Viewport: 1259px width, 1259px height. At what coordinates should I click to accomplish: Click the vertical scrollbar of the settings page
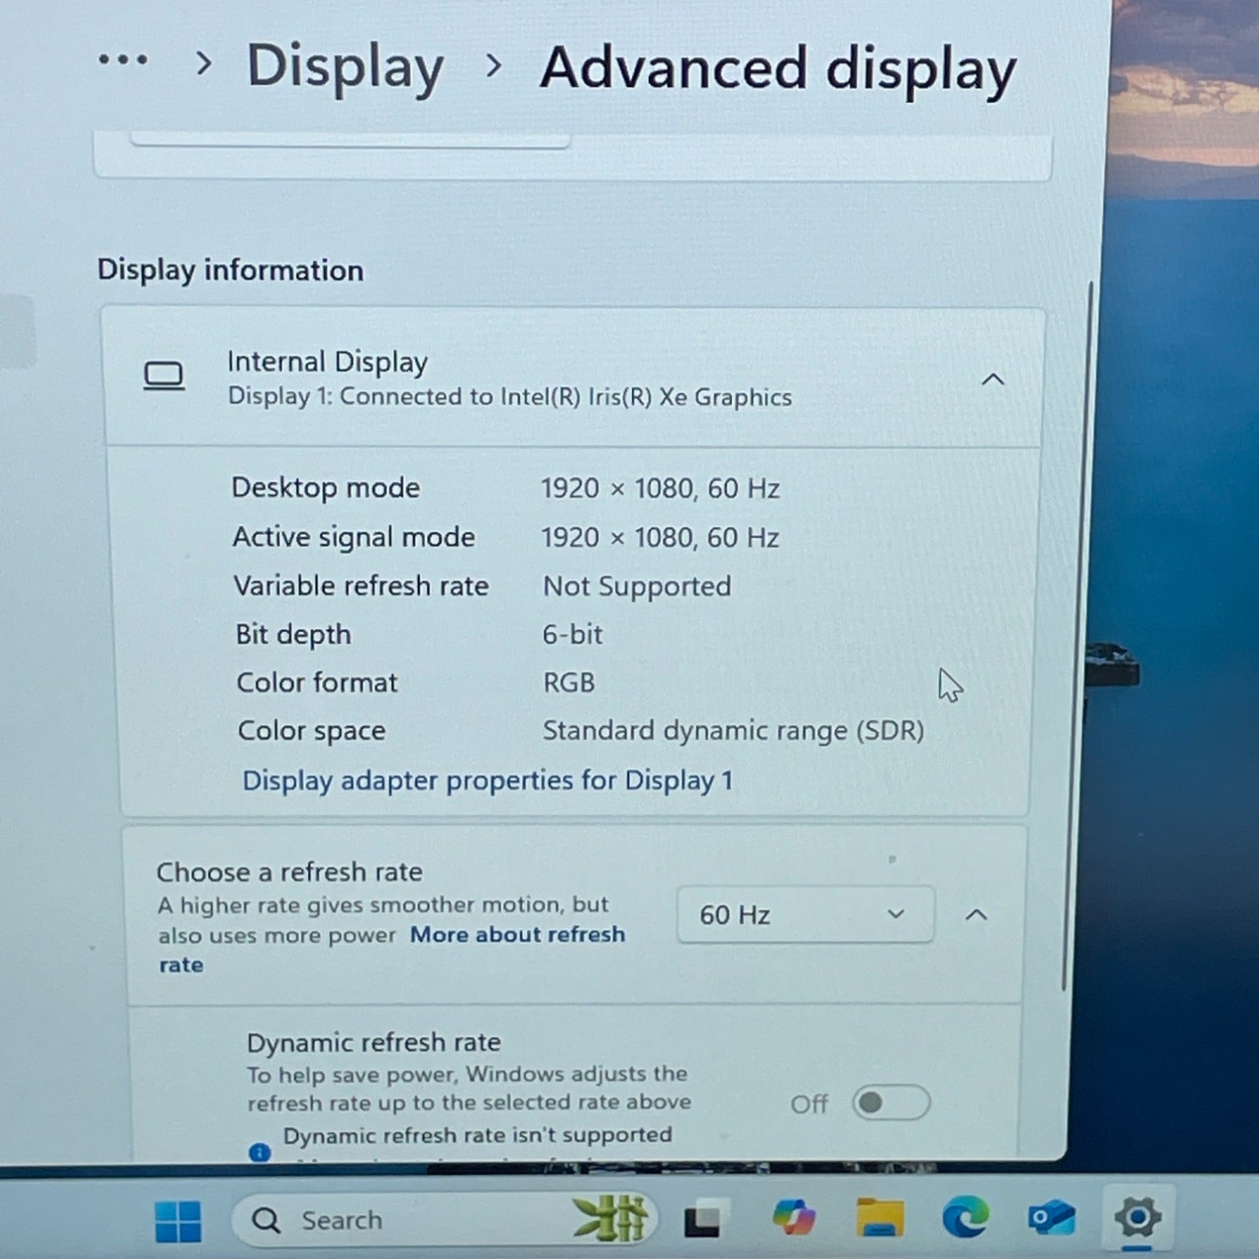click(1078, 638)
